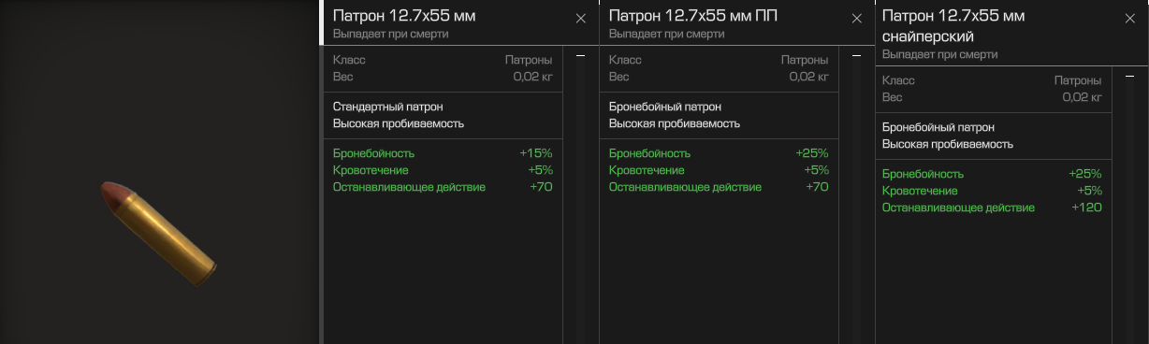Collapse the first cartridge info panel

coord(580,57)
